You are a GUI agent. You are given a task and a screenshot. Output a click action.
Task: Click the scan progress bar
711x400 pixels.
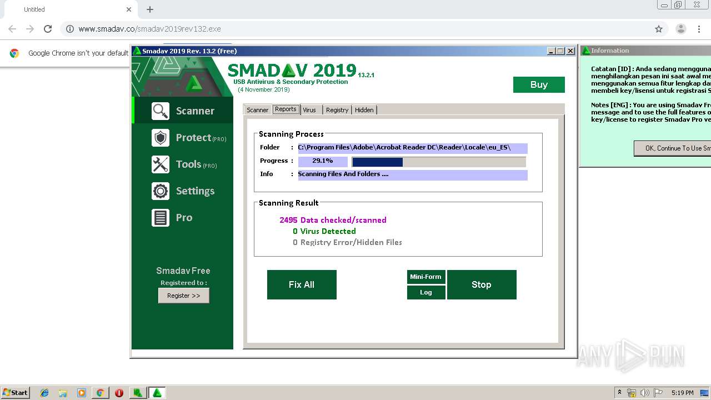(439, 162)
